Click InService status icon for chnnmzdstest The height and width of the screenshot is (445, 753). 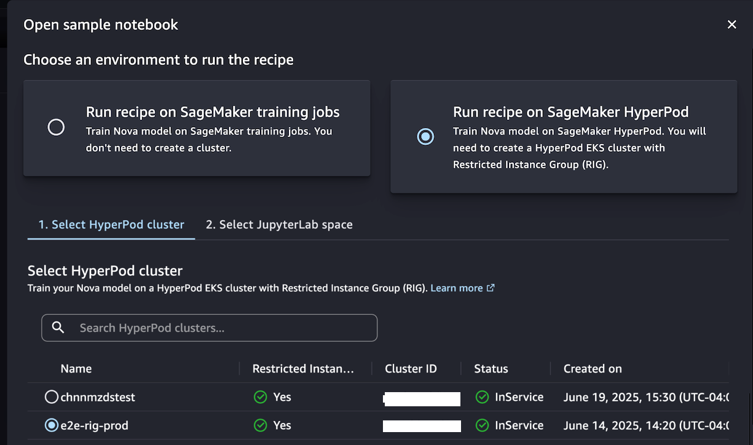point(482,397)
